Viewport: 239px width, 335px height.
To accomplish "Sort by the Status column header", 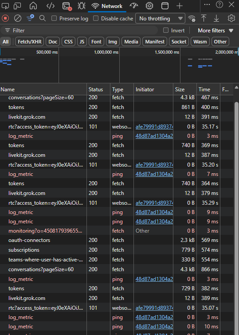I will click(x=98, y=90).
